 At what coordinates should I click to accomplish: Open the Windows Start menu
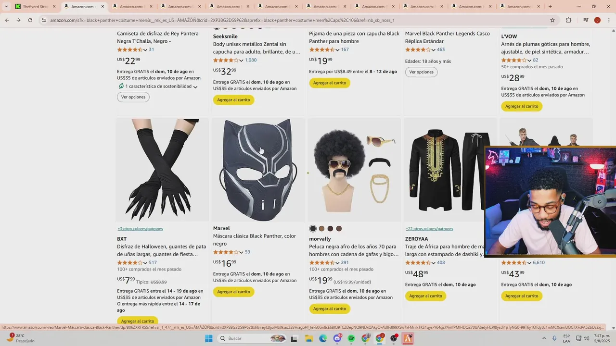click(208, 338)
